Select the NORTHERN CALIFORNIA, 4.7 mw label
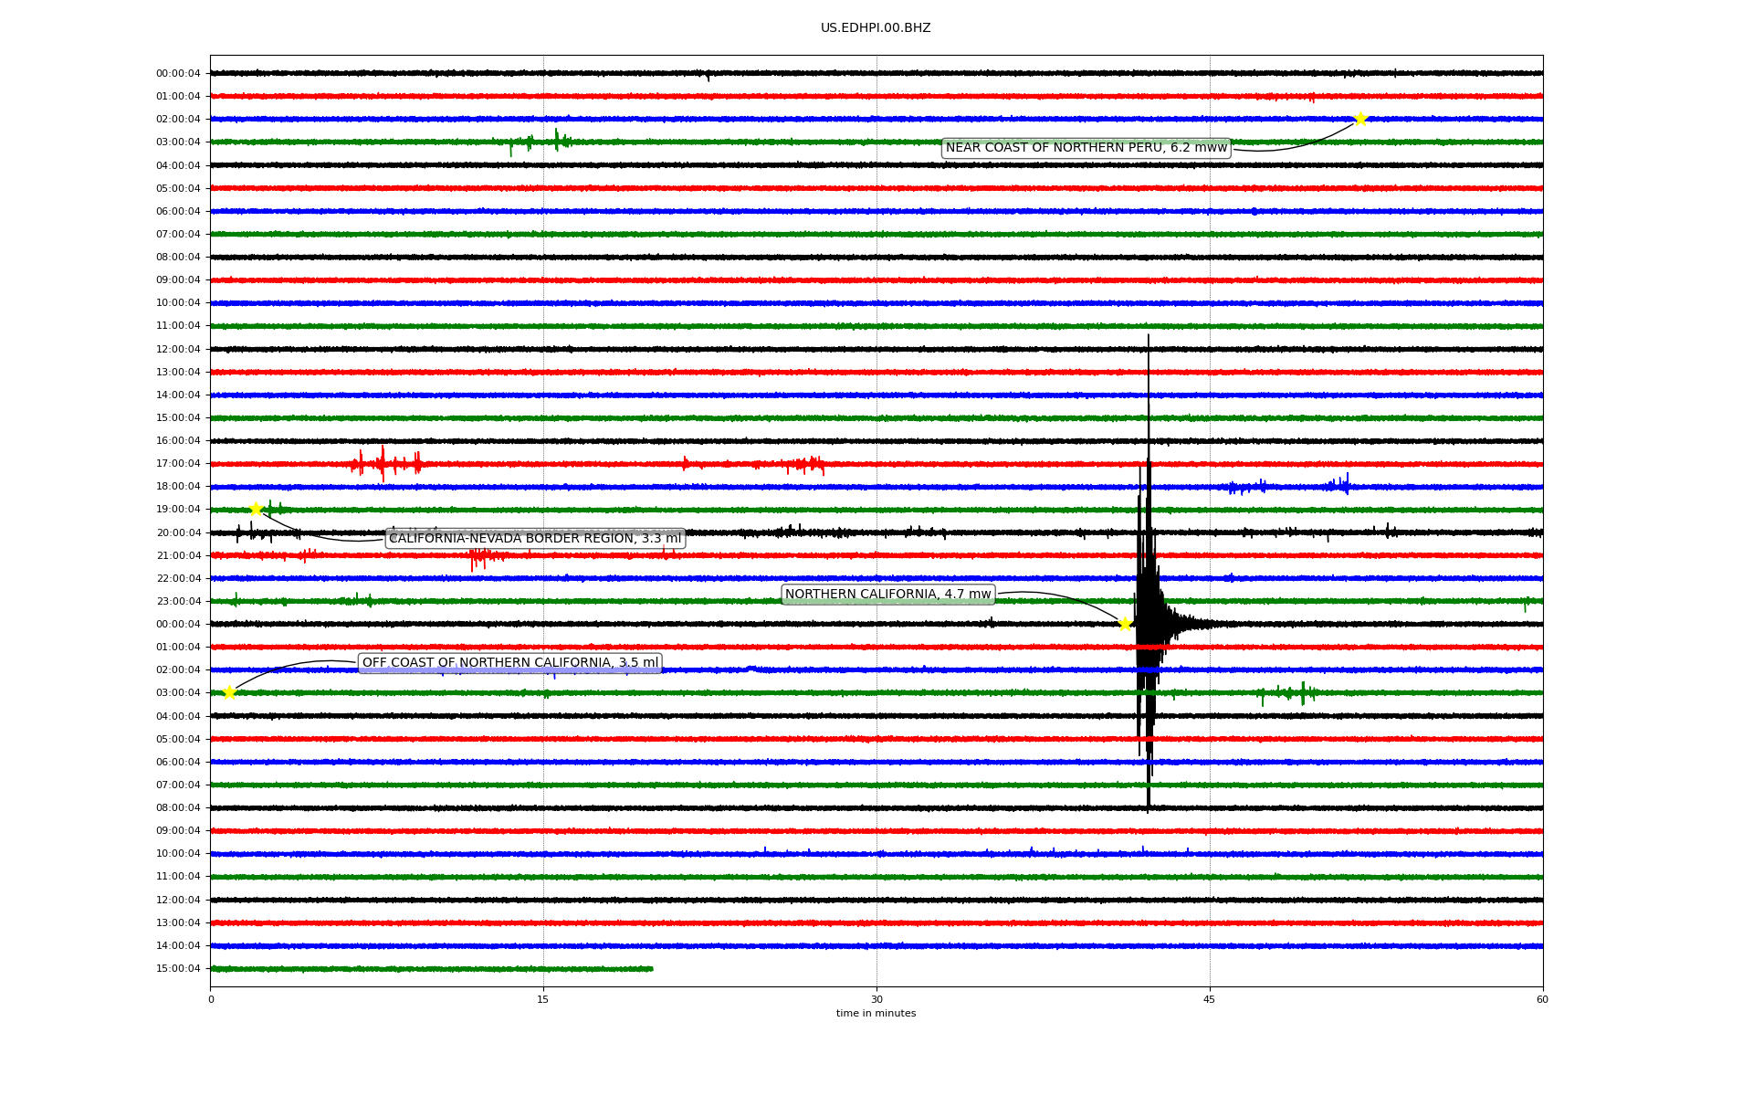This screenshot has height=1096, width=1753. [887, 595]
